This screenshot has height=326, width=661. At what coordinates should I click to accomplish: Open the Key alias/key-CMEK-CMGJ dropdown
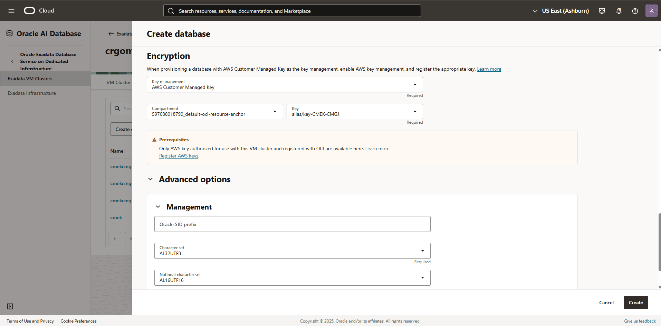coord(414,111)
